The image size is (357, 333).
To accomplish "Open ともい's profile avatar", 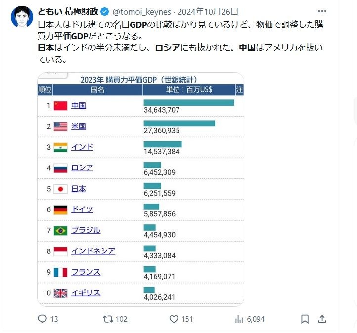I will point(20,17).
